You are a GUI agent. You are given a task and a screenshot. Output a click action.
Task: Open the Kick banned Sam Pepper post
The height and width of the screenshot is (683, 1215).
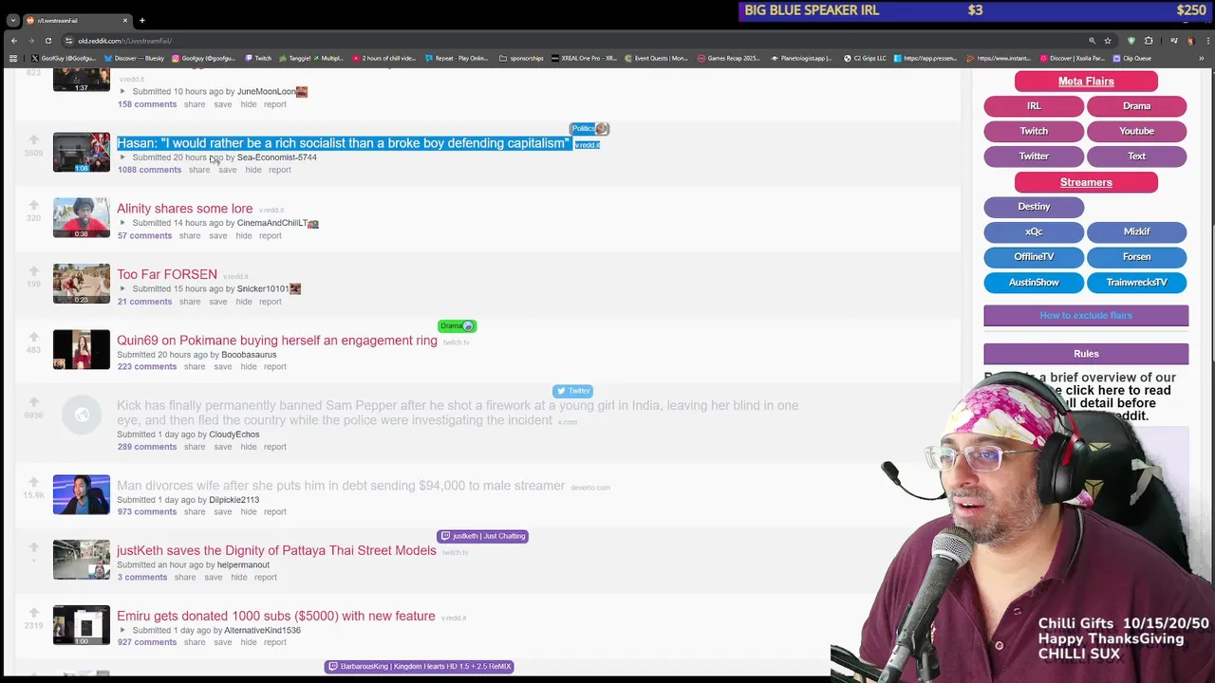pos(458,413)
